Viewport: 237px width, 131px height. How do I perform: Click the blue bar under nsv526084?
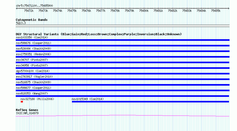point(122,51)
